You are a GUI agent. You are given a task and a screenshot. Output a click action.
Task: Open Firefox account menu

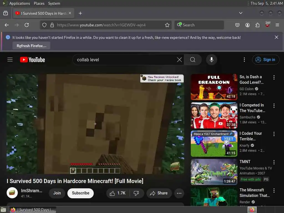(247, 25)
